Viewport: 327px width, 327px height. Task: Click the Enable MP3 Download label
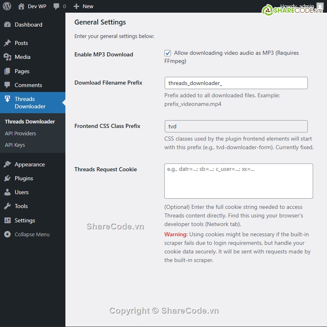104,54
